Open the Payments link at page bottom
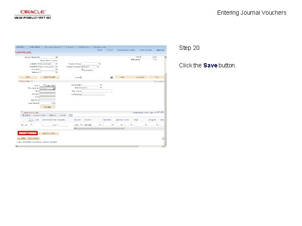The height and width of the screenshot is (226, 302). coord(36,142)
